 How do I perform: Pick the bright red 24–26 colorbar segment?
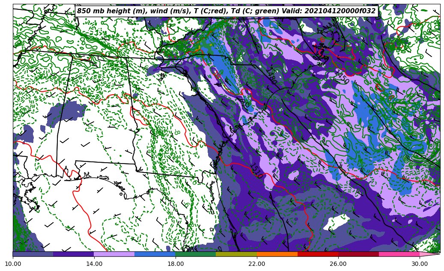[x=318, y=254]
